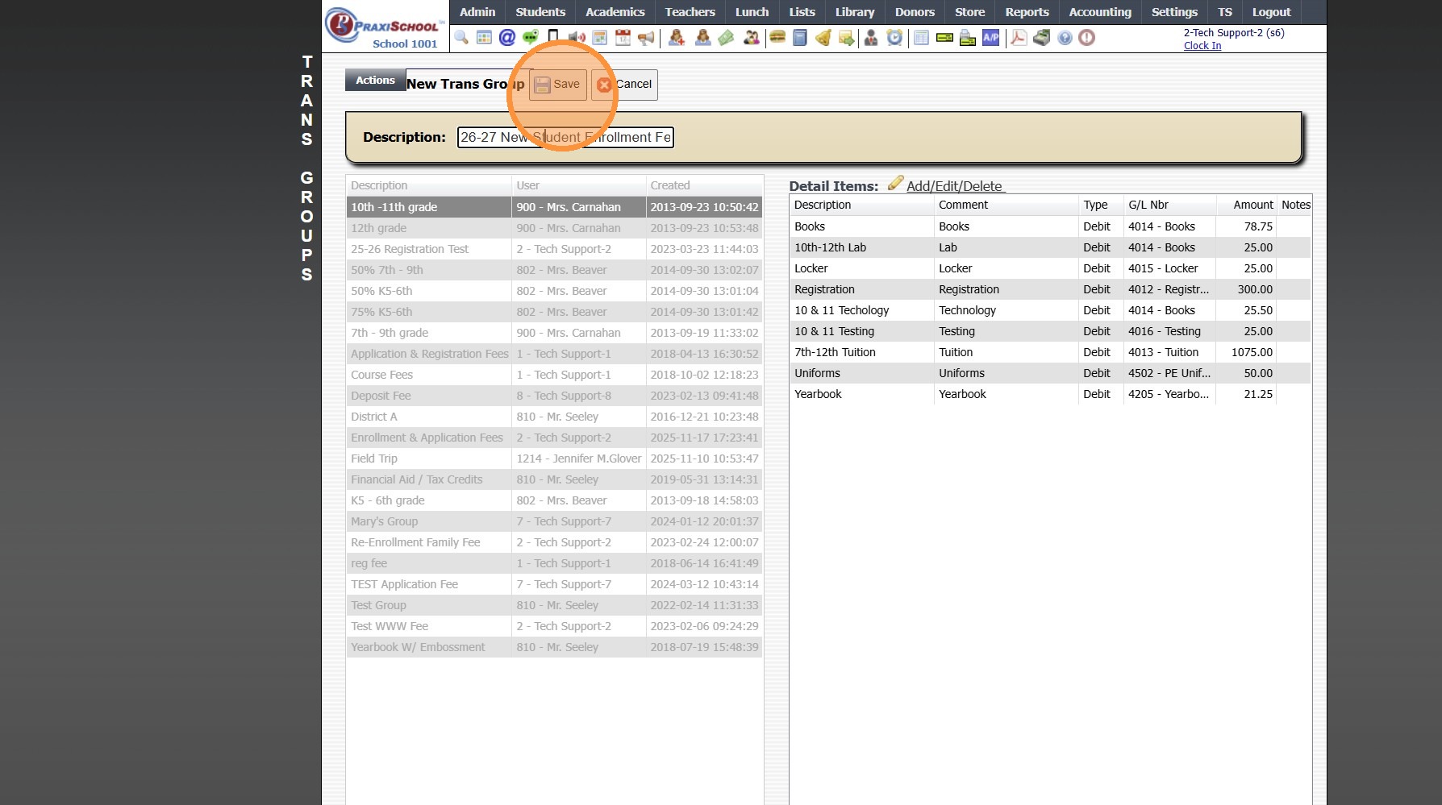Click the blue help question mark icon

tap(1065, 38)
